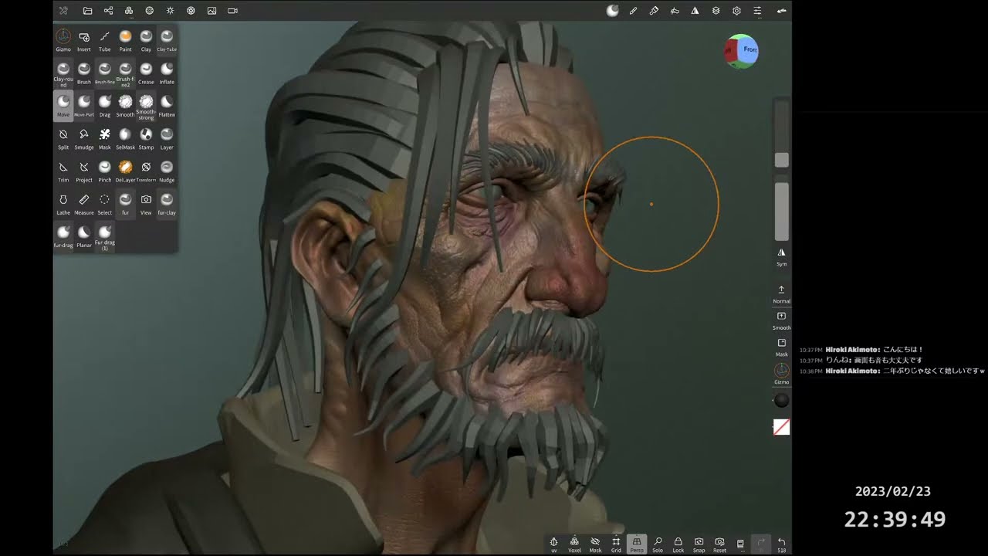988x556 pixels.
Task: Select the Clay-Tube brush
Action: click(167, 40)
